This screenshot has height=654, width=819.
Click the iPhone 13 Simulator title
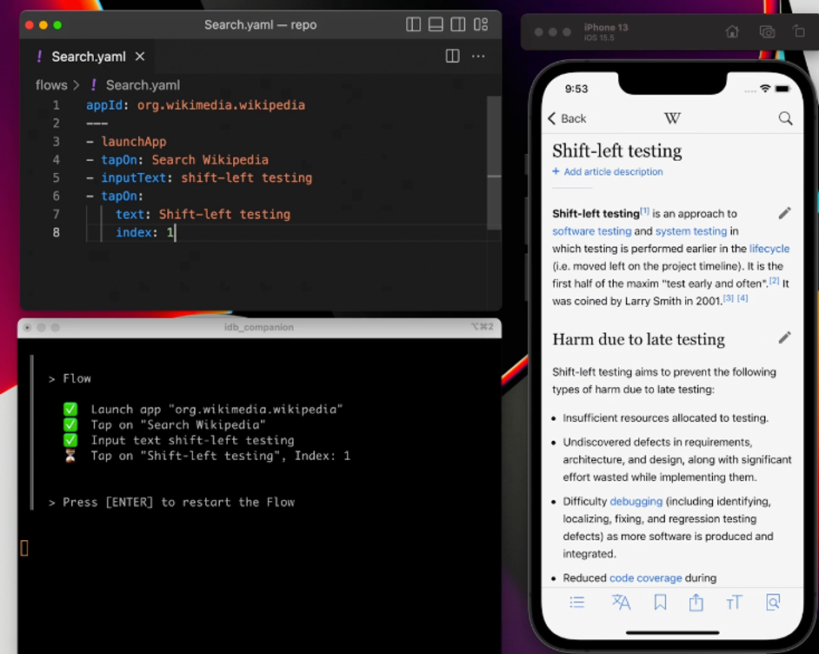click(x=606, y=27)
